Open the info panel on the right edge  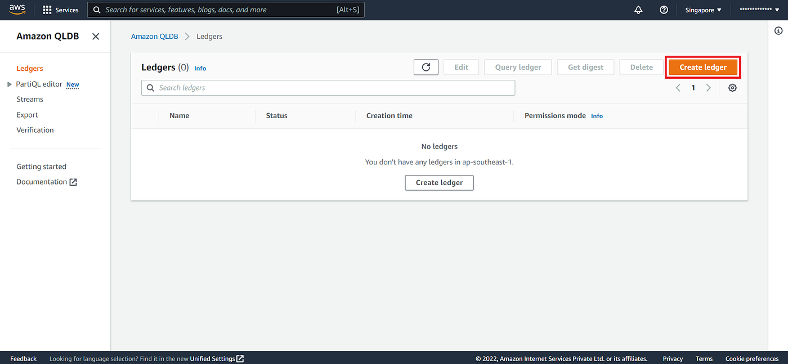pos(778,30)
